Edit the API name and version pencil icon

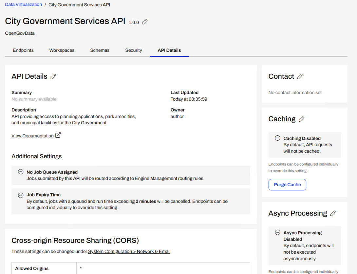coord(145,22)
